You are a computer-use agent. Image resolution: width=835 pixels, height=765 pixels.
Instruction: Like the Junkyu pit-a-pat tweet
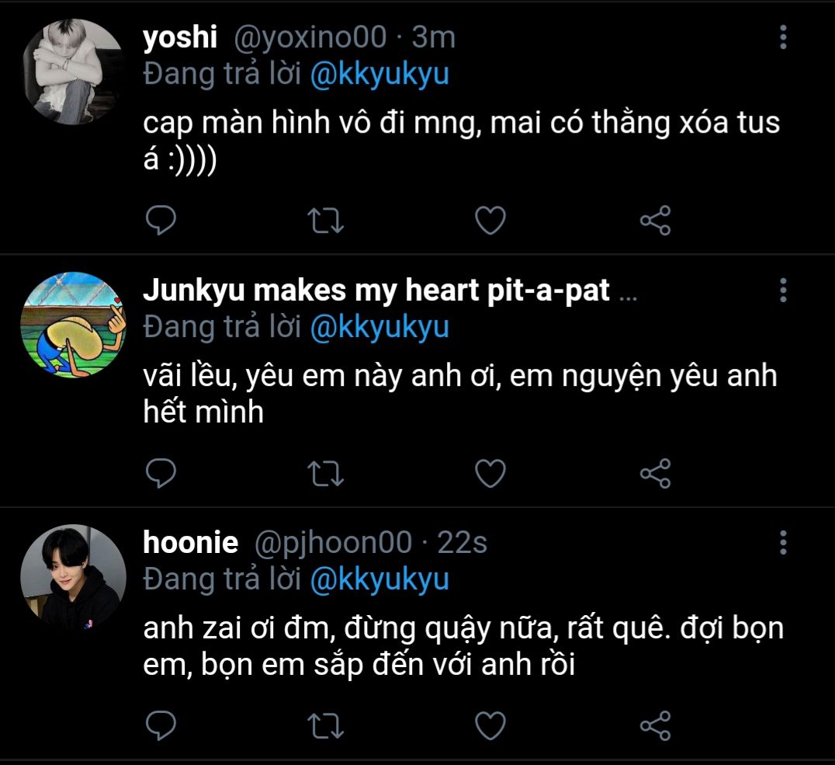[490, 473]
